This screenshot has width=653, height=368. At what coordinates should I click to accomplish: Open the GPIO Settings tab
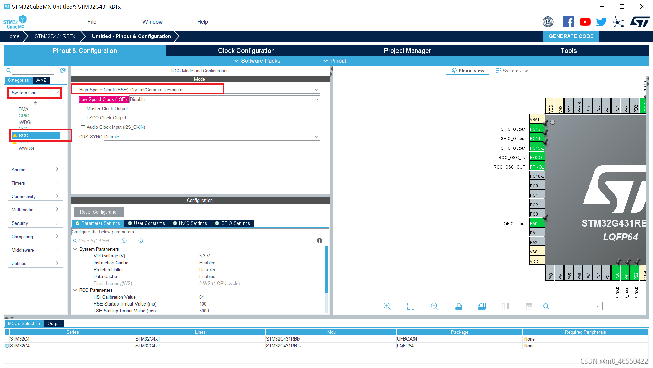(x=233, y=223)
